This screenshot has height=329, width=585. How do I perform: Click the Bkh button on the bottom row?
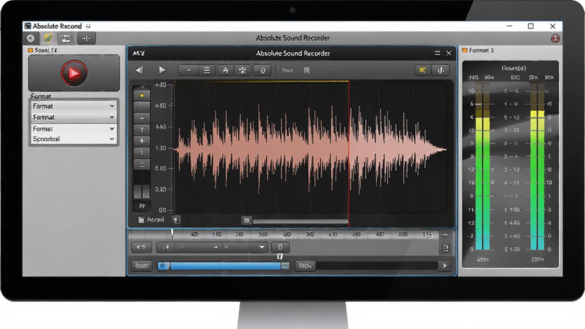[x=305, y=266]
